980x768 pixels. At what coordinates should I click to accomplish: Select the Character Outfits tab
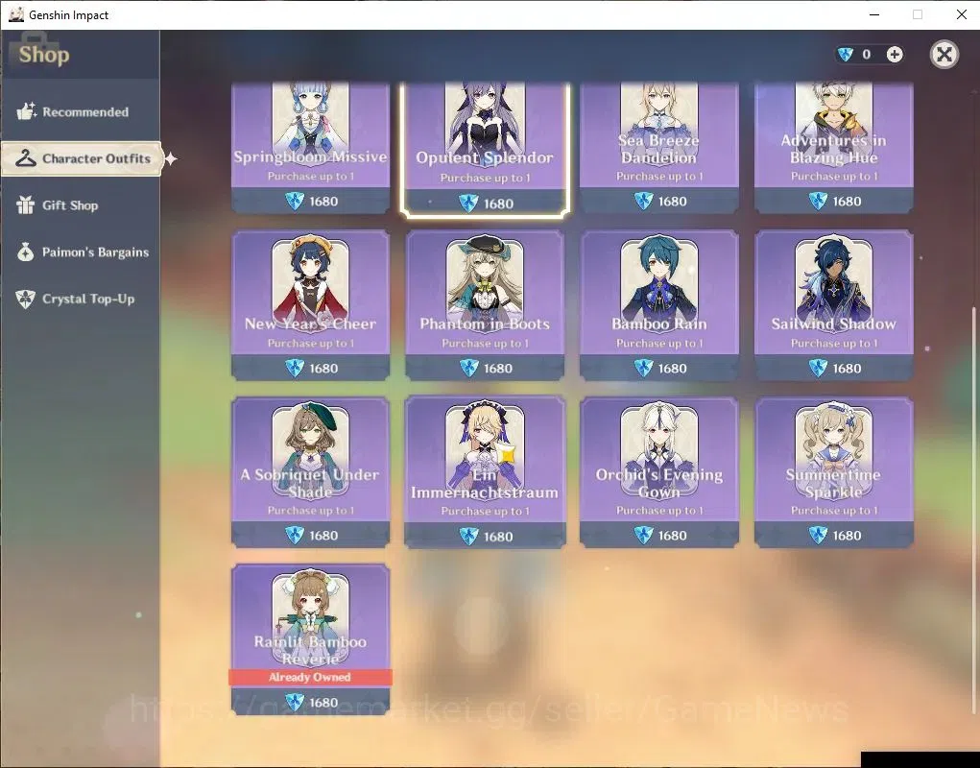82,158
